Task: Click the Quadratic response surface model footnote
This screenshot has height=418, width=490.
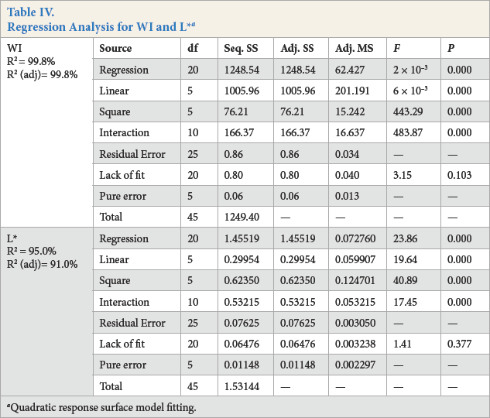Action: coord(101,407)
